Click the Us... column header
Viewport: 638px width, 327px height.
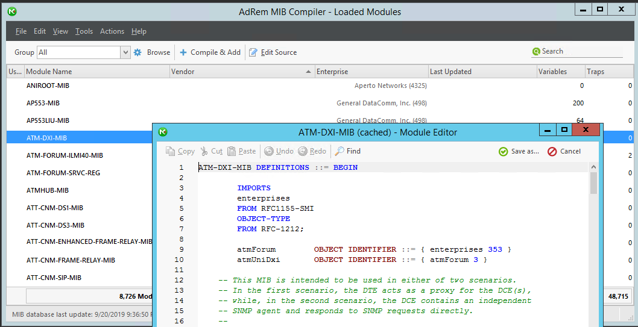16,72
